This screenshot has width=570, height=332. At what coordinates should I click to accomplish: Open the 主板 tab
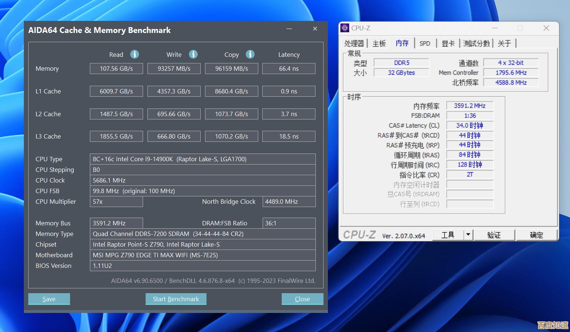(379, 43)
